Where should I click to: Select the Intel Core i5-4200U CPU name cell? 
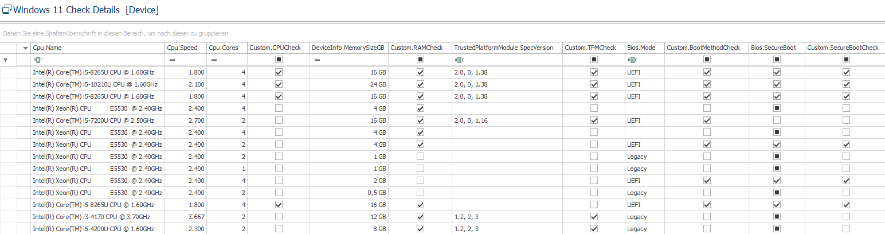tap(97, 229)
